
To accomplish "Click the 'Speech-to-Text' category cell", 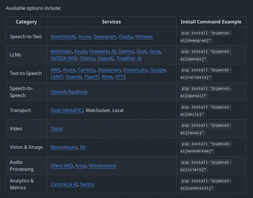I will click(26, 36).
